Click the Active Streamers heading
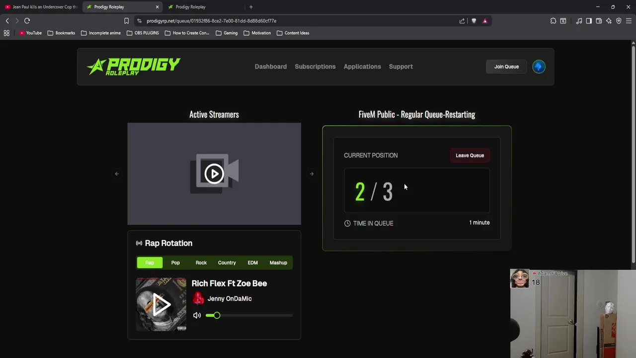The image size is (636, 358). click(x=214, y=114)
